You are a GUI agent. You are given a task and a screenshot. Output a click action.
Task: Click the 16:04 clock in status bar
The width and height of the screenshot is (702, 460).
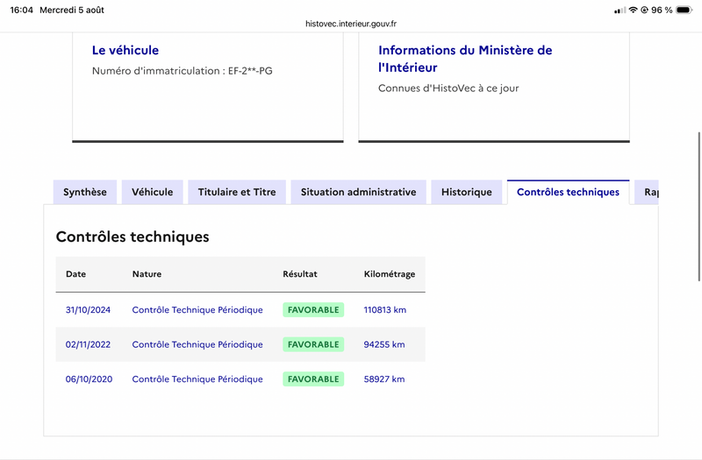tap(21, 10)
